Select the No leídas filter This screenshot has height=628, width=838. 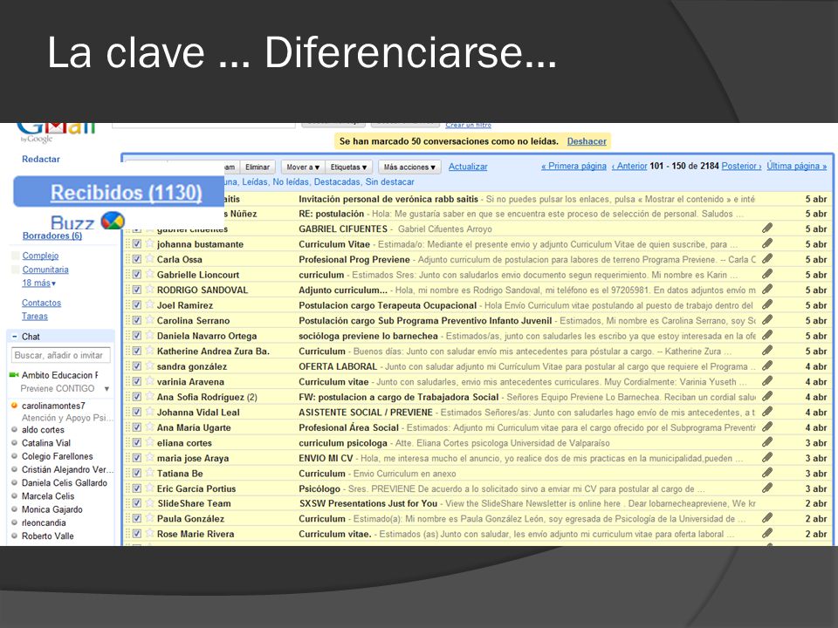coord(292,182)
